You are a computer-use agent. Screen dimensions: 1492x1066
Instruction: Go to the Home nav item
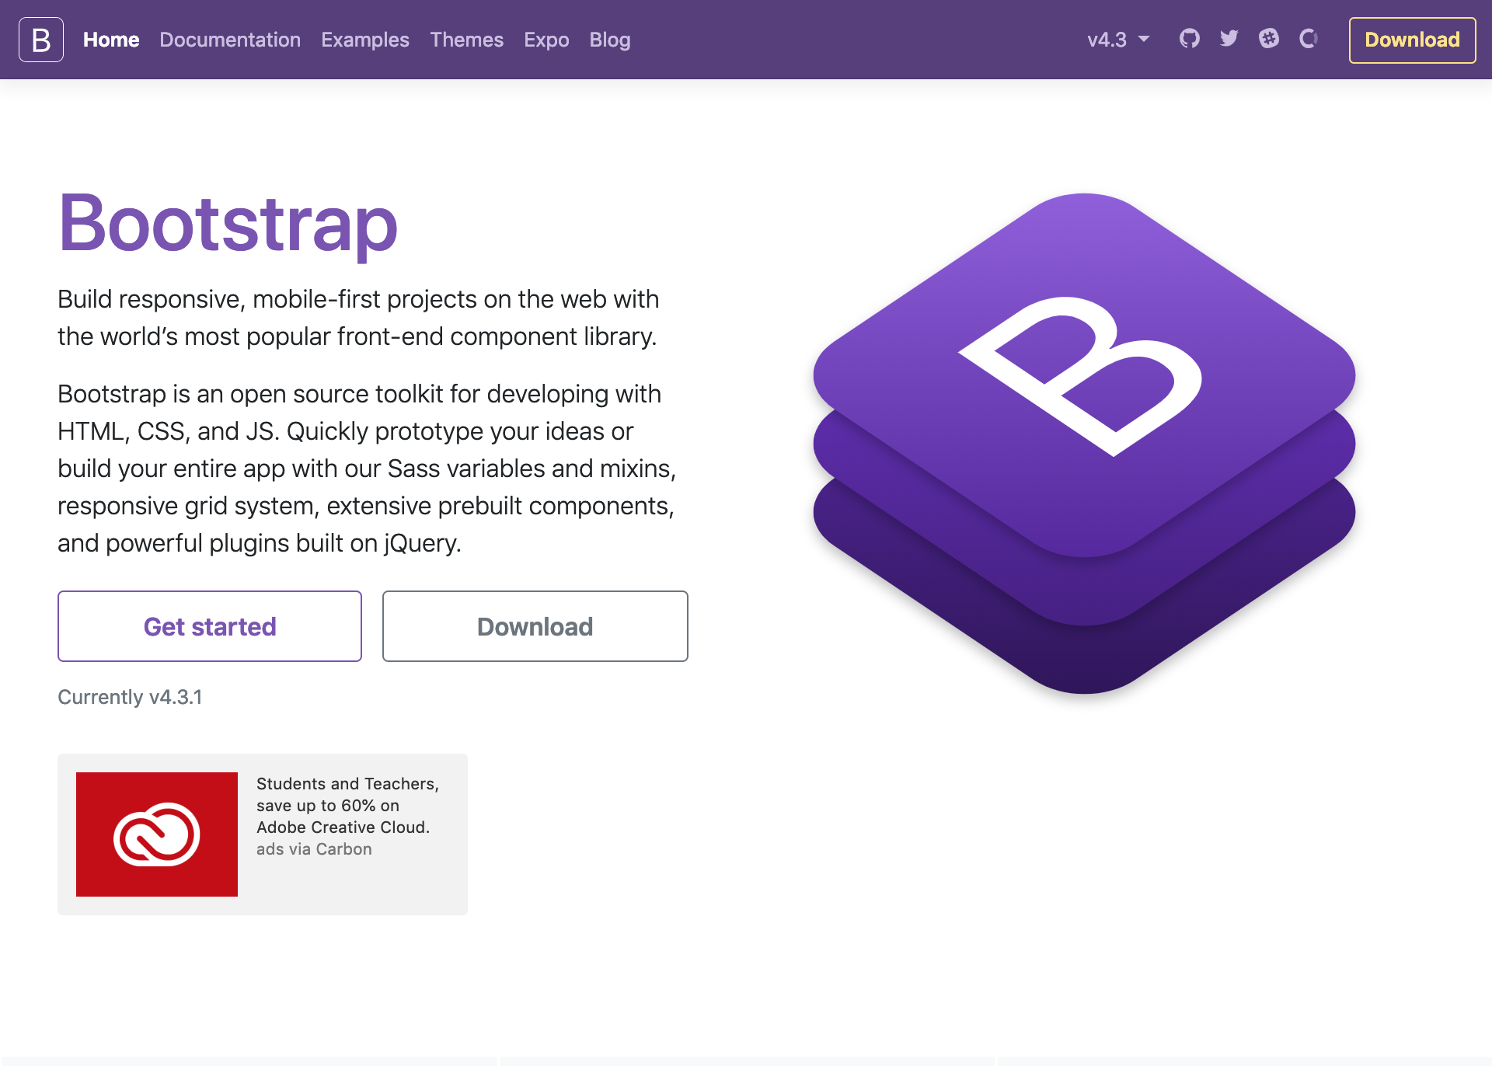click(x=111, y=40)
